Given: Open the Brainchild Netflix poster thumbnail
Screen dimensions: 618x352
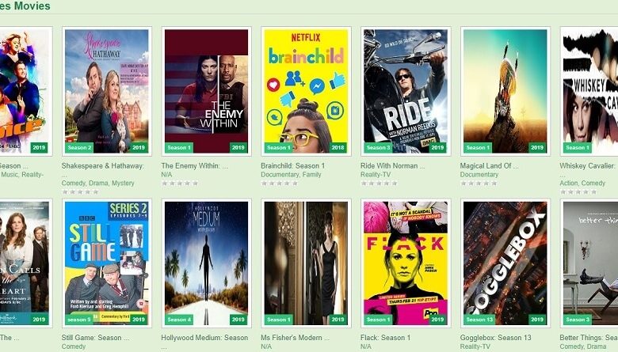Looking at the screenshot, I should click(306, 91).
